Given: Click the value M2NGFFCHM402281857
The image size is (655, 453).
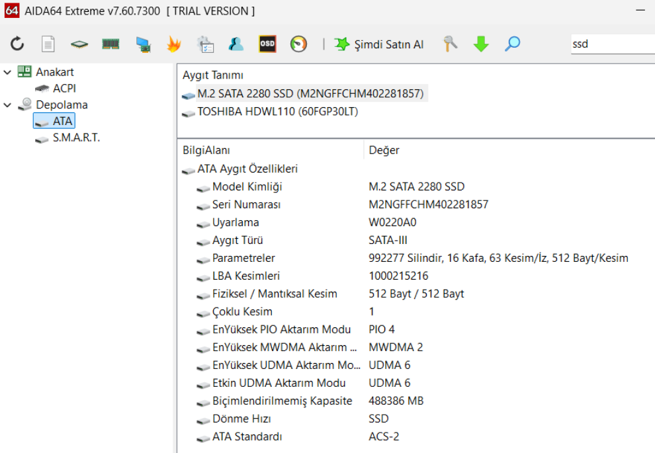Looking at the screenshot, I should (429, 204).
